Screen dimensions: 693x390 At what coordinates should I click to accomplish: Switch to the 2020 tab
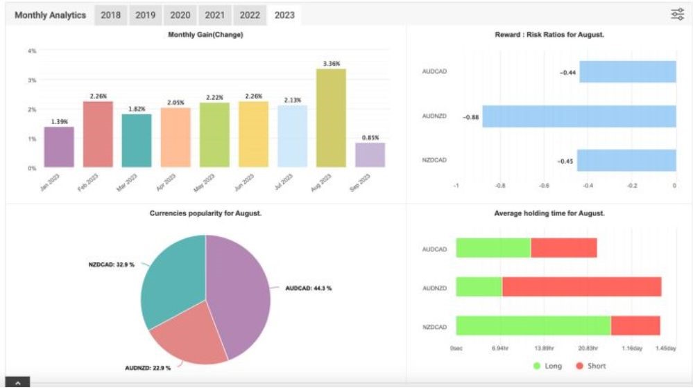coord(180,15)
